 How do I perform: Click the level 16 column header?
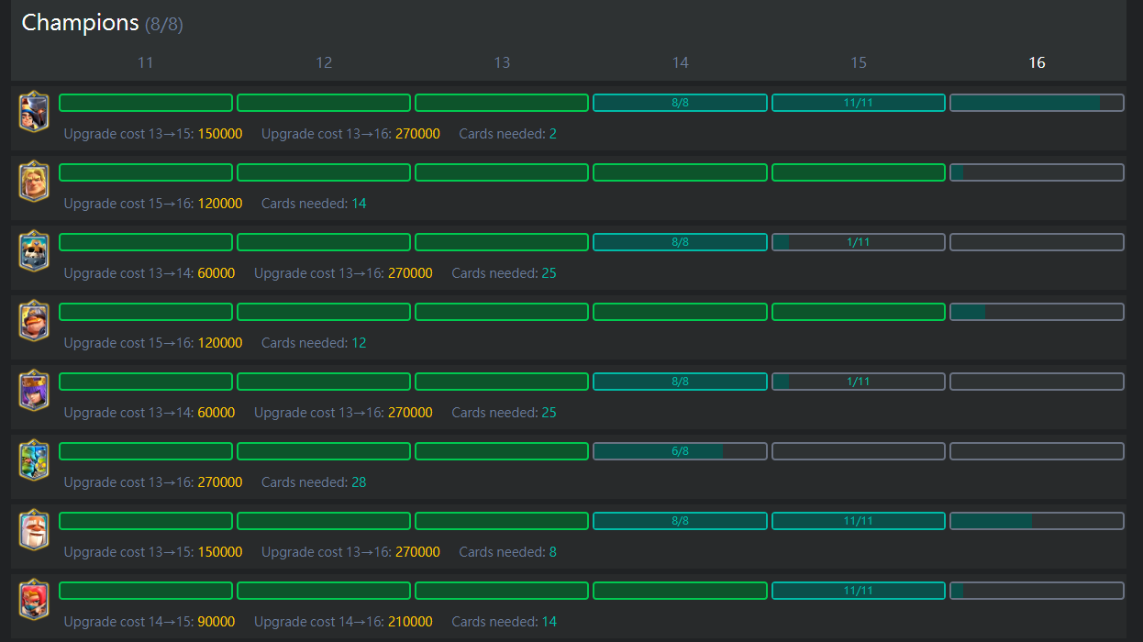click(x=1037, y=62)
